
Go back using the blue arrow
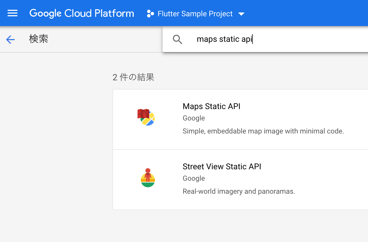10,40
